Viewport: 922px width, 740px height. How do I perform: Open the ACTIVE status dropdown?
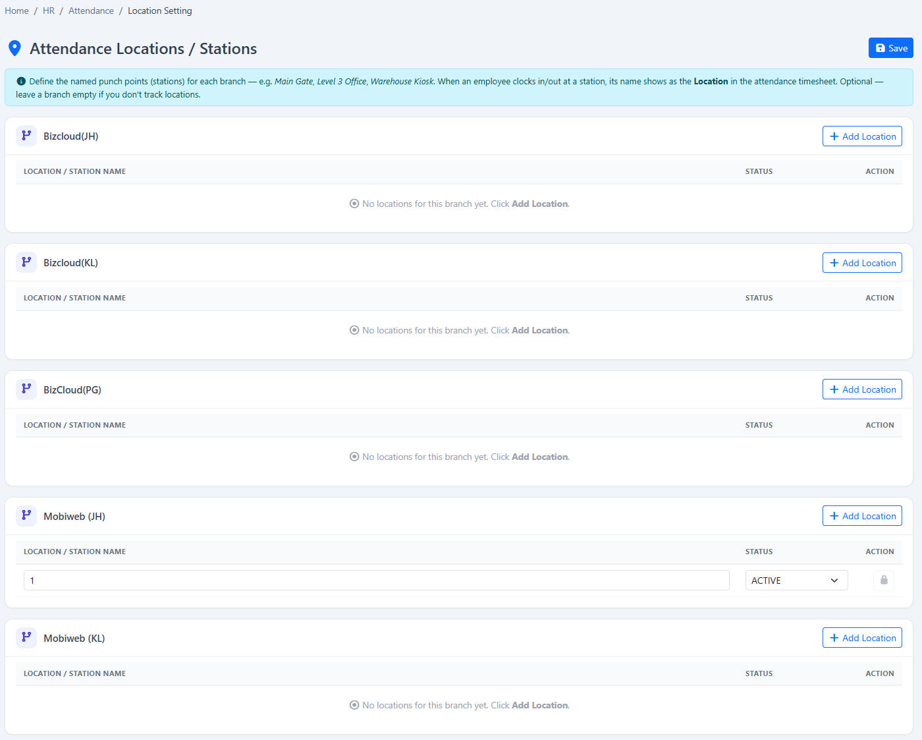(x=796, y=581)
